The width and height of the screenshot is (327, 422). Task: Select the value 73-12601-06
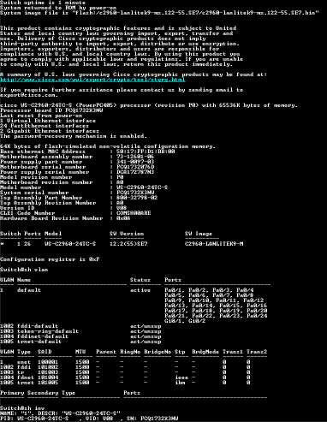(x=135, y=157)
